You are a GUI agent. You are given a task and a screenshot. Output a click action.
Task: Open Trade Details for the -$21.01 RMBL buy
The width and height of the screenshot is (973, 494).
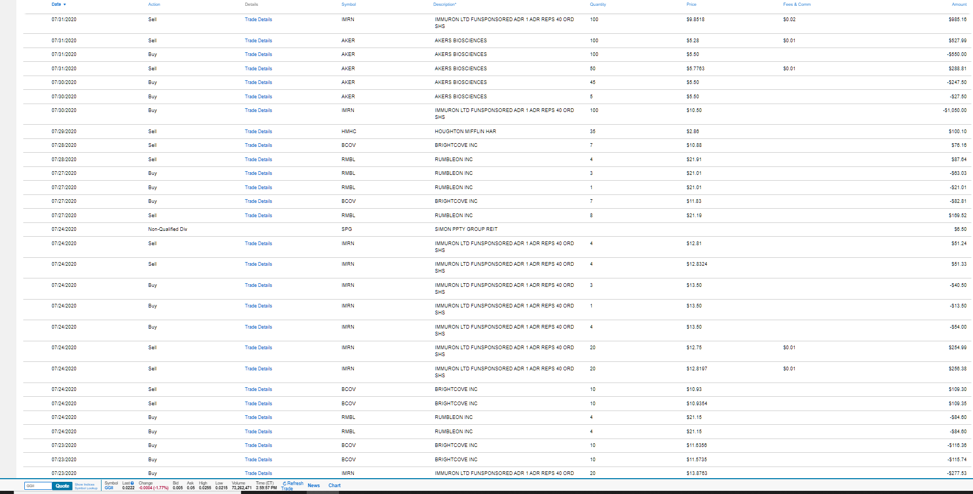coord(258,188)
